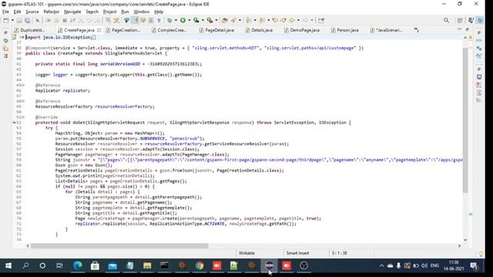493x277 pixels.
Task: Click the New file toolbar icon
Action: tap(6, 21)
